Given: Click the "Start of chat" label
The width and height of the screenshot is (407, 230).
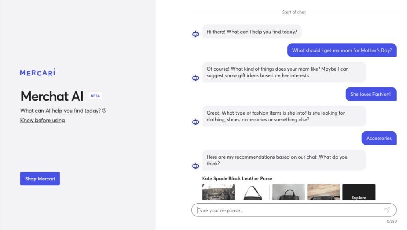Looking at the screenshot, I should pyautogui.click(x=294, y=12).
